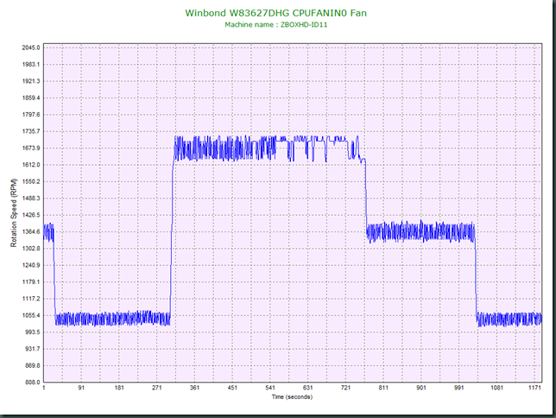Screen dimensions: 556x418
Task: Click the 1921.3 y-axis value
Action: [x=31, y=81]
